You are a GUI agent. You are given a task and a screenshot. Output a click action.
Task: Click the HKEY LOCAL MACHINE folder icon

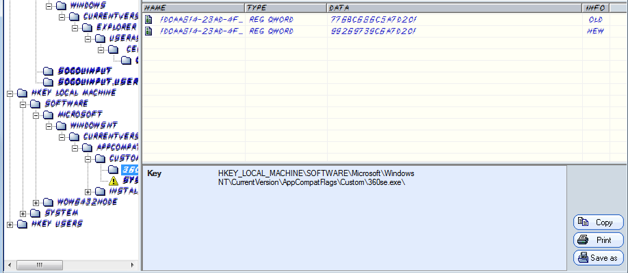click(x=22, y=93)
